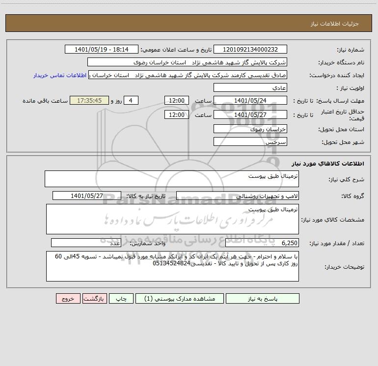Viewport: 378px width, 366px height.
Task: Click the شرح کلی نیاز label
Action: click(347, 179)
